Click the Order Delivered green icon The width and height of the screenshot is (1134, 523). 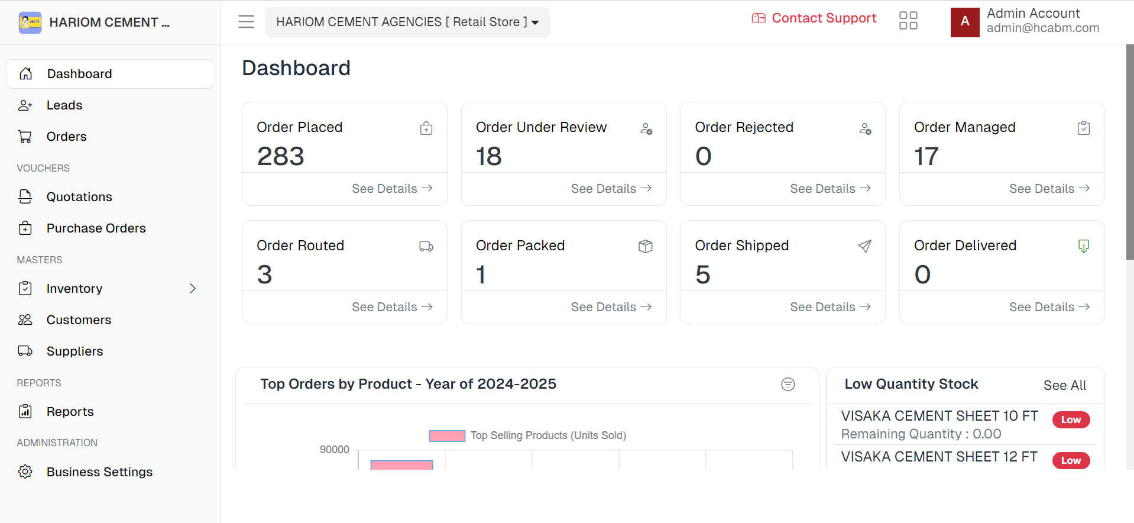tap(1084, 246)
